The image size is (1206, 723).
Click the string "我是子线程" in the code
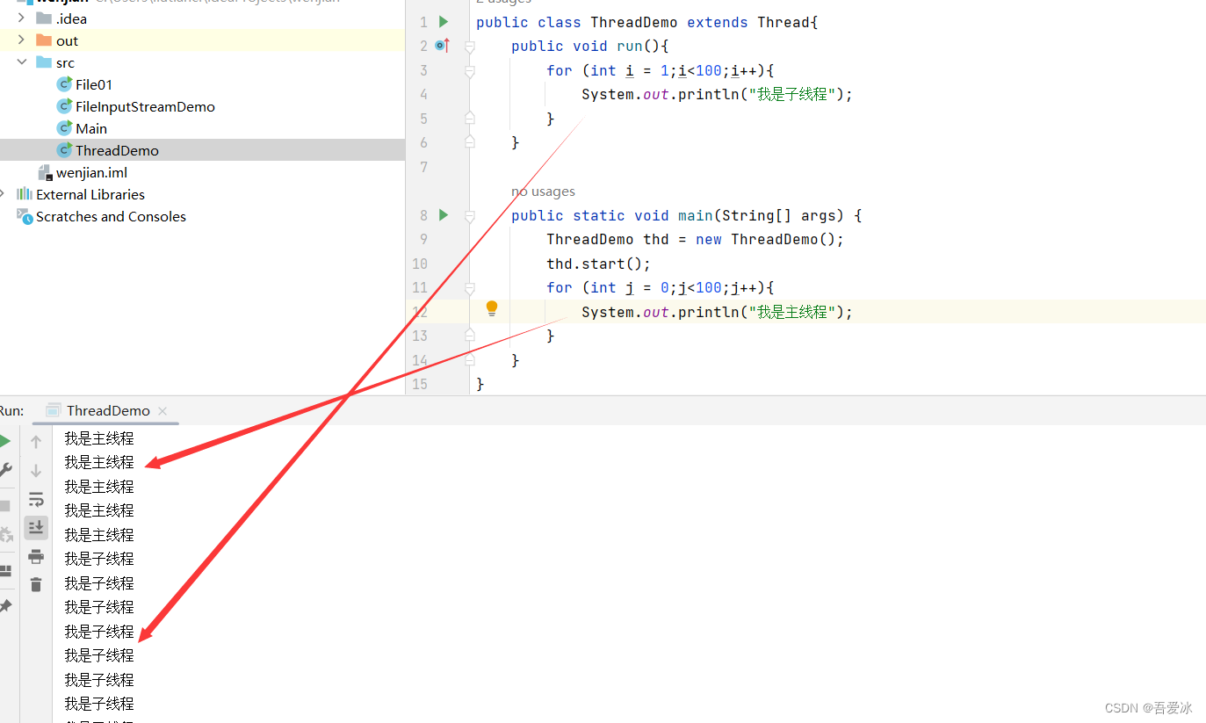(x=792, y=94)
